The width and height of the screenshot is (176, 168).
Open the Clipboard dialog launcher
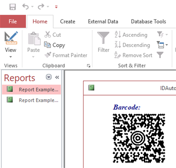coord(88,66)
